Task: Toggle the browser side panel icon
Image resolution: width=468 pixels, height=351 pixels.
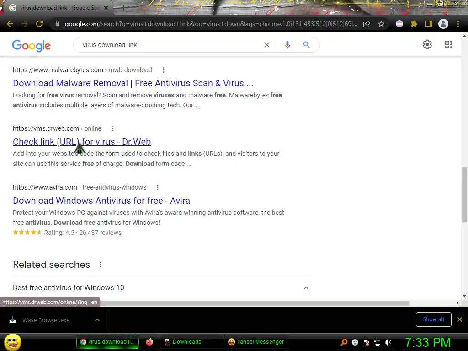Action: [429, 24]
